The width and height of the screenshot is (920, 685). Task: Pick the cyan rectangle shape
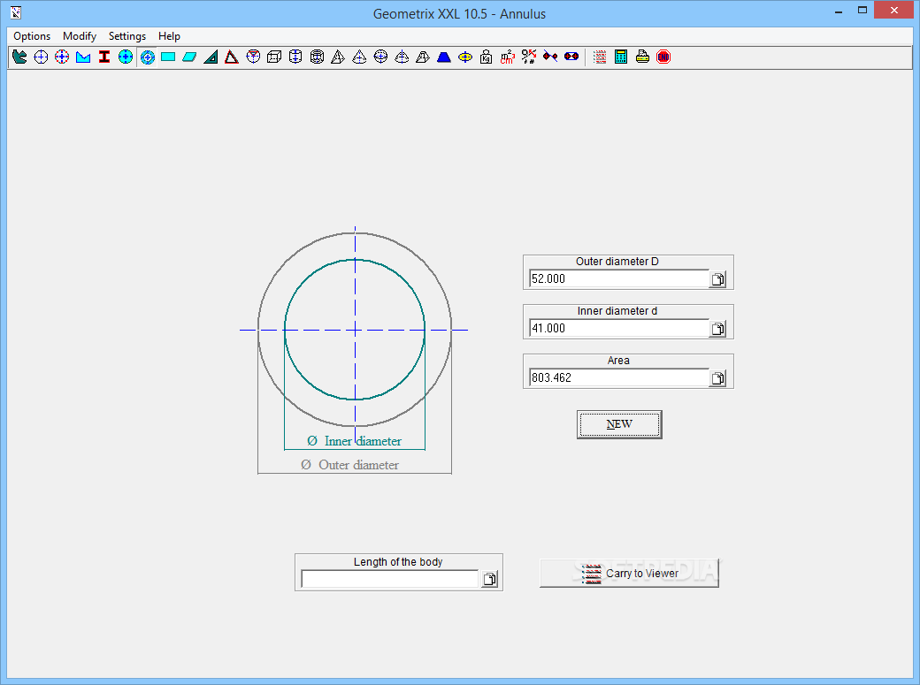pos(168,57)
